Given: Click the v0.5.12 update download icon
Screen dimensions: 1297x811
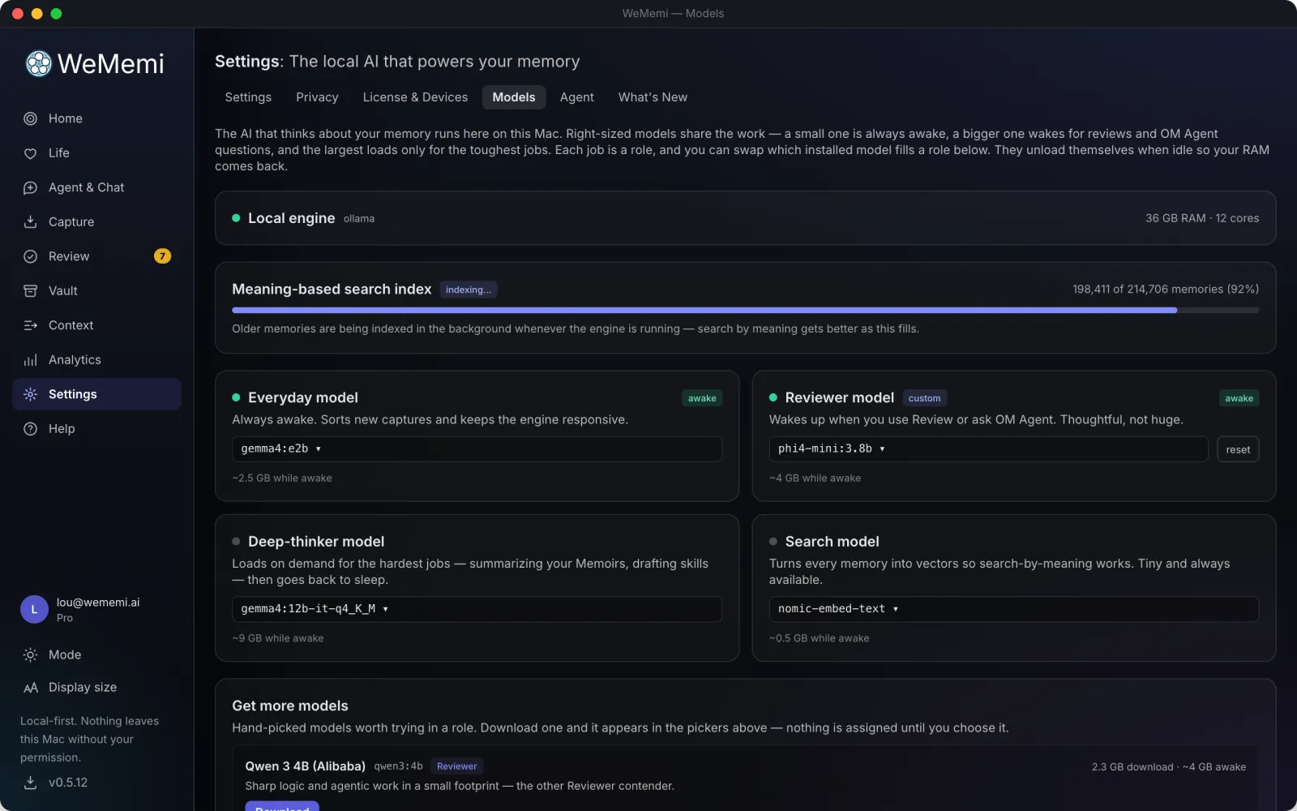Looking at the screenshot, I should point(30,783).
